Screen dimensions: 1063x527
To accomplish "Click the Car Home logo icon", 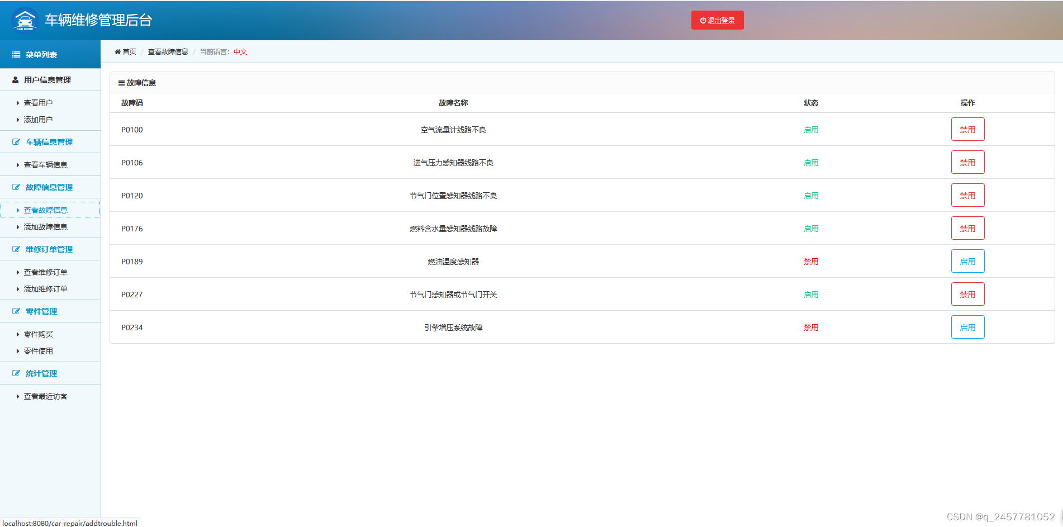I will click(x=25, y=20).
